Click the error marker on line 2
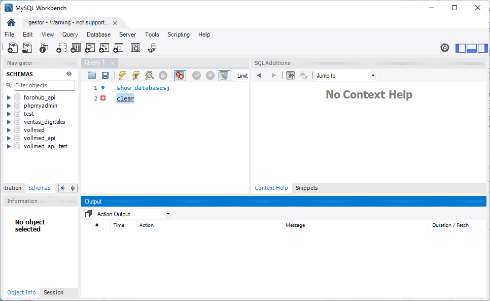 (103, 98)
